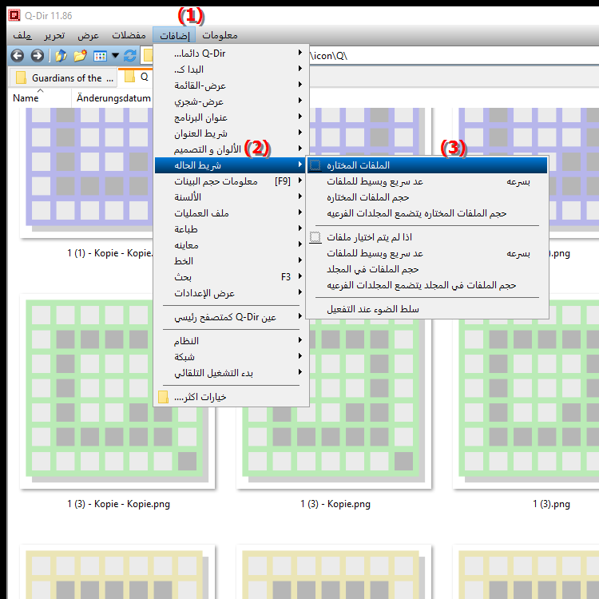Switch to the Guardians of the tab
This screenshot has height=599, width=599.
click(x=62, y=78)
